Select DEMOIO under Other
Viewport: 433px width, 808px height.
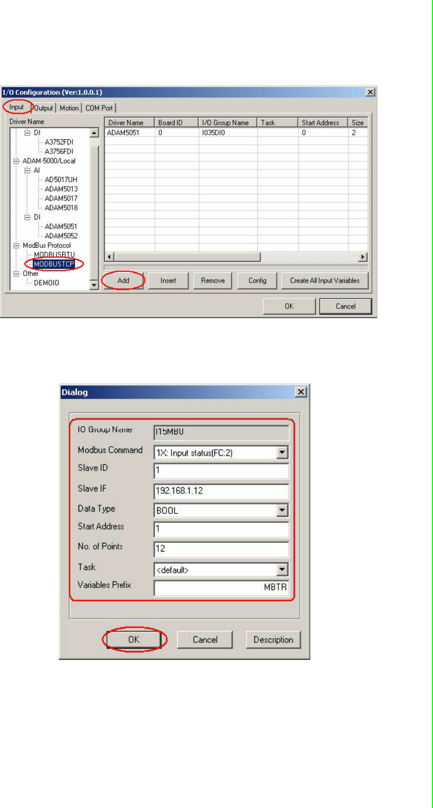pos(46,283)
